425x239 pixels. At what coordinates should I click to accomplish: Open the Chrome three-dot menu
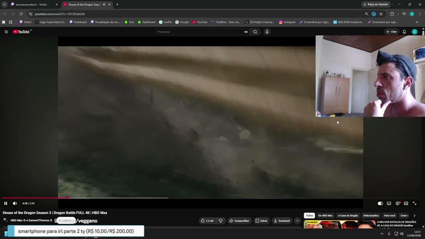click(420, 14)
